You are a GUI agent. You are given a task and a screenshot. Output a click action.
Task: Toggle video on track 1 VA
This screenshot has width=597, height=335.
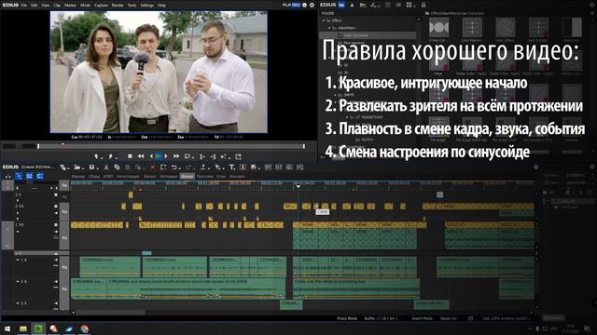coord(56,225)
